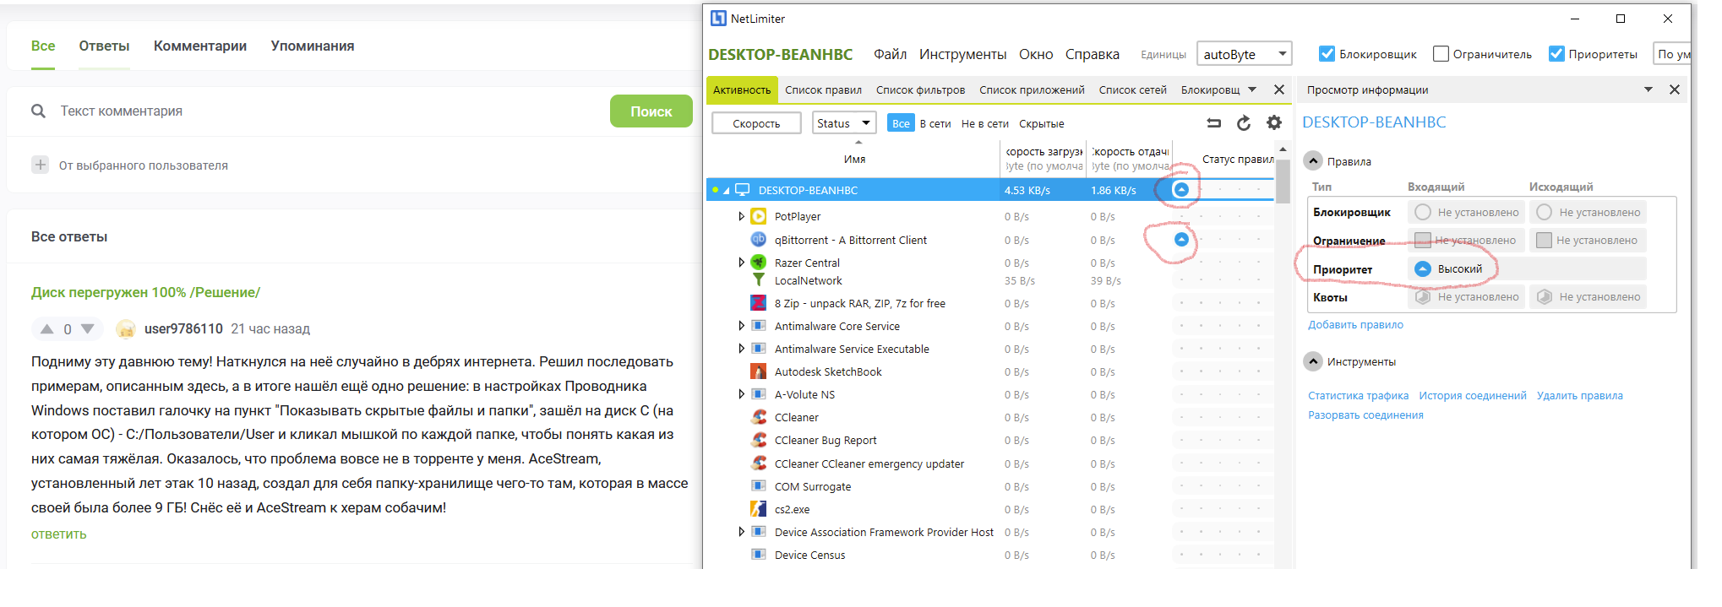
Task: Expand the Razer Central tree node
Action: [741, 263]
